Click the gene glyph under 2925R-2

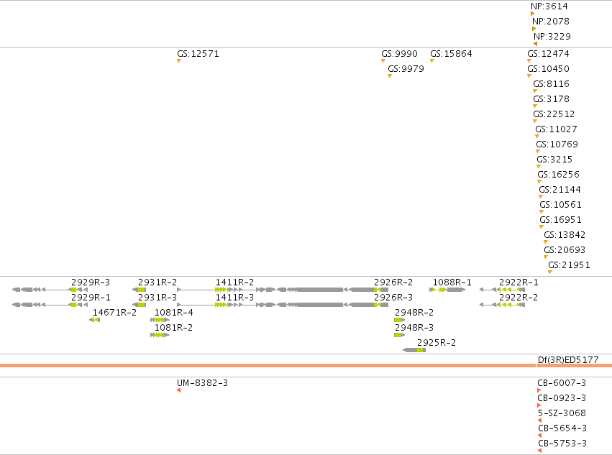click(414, 350)
